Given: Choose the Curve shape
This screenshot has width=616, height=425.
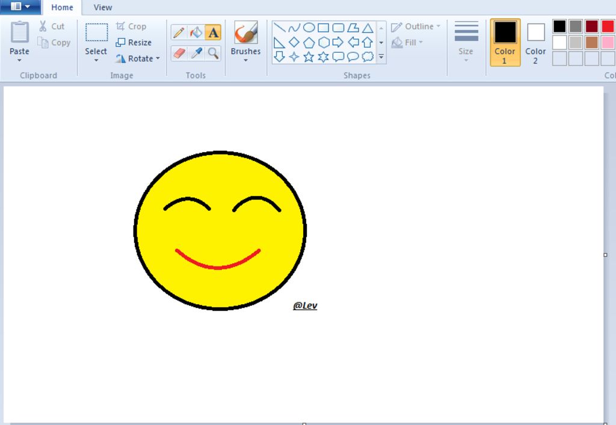Looking at the screenshot, I should pos(294,28).
